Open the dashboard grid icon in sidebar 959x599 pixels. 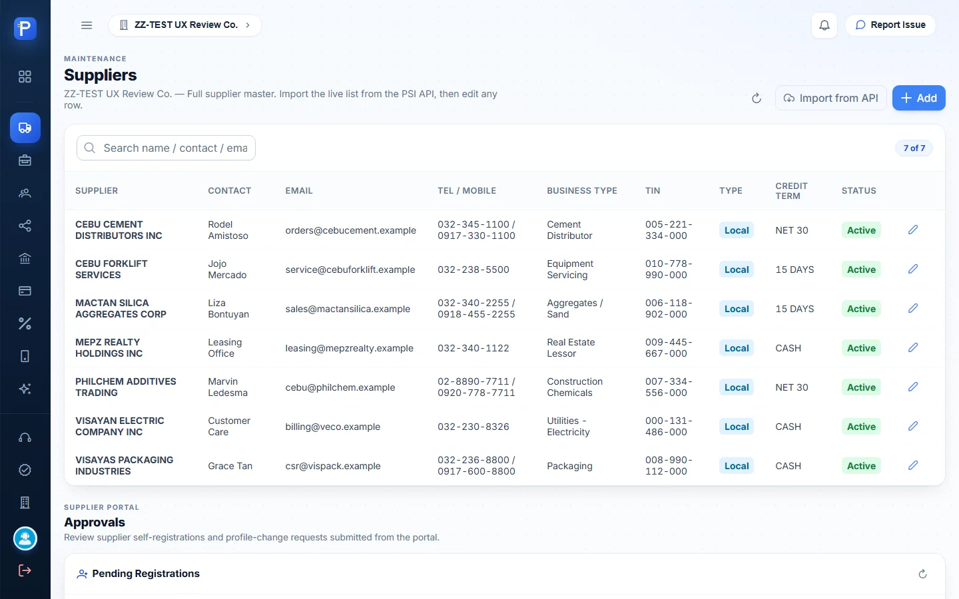coord(25,77)
